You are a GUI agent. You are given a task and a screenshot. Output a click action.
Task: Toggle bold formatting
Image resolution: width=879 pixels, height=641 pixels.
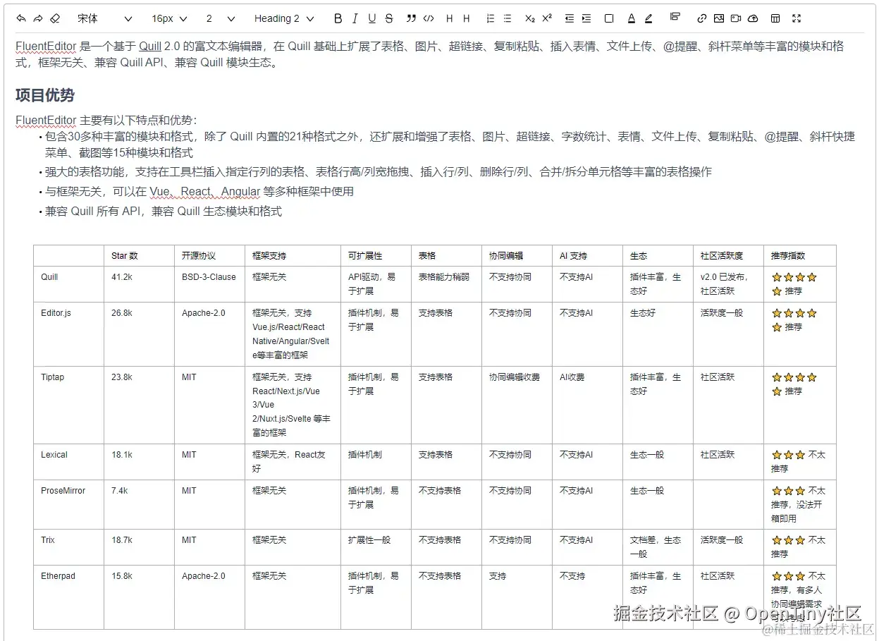click(338, 18)
